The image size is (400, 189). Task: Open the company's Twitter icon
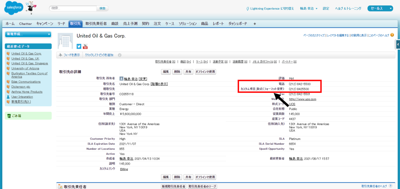(79, 46)
